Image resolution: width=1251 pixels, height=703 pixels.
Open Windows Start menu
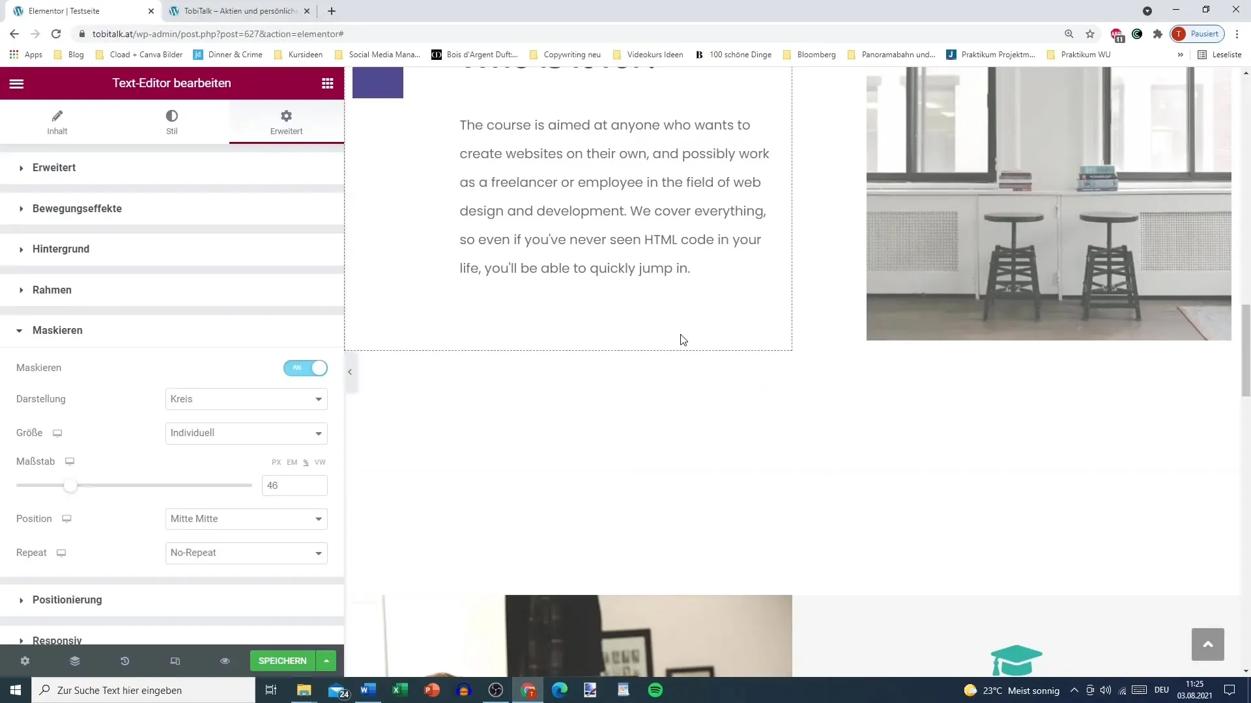pos(16,690)
